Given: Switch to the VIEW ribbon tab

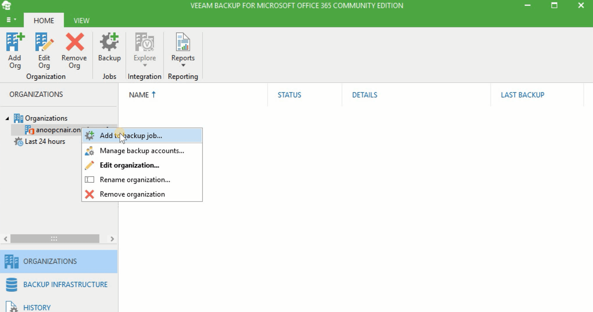Looking at the screenshot, I should coord(81,20).
